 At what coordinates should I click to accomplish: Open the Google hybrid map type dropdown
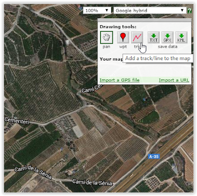[x=150, y=11]
